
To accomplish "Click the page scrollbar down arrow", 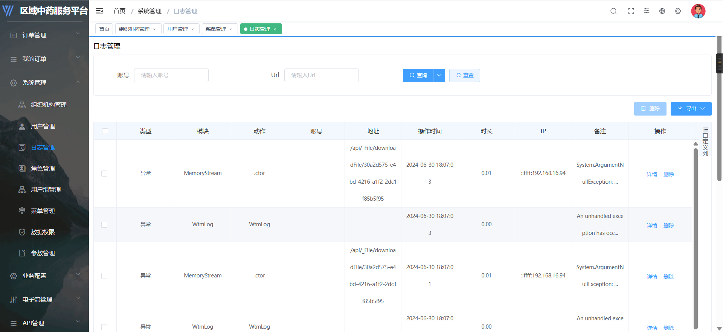I will (720, 328).
